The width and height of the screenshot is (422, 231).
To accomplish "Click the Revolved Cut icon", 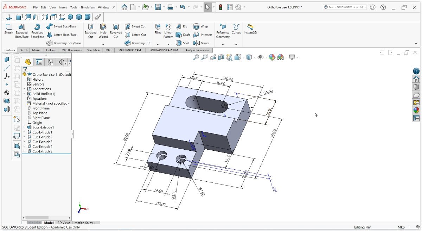I will (x=116, y=31).
